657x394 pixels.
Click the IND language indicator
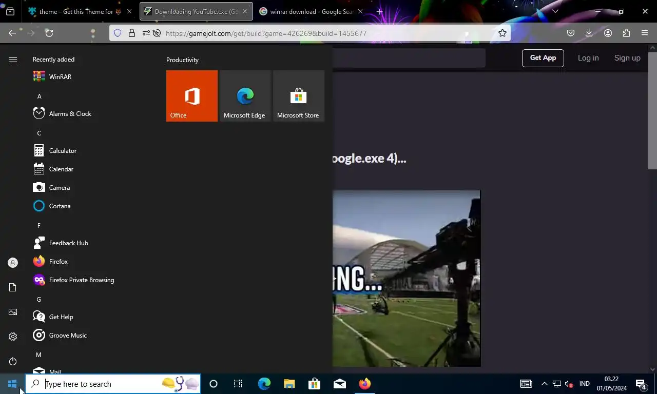(x=584, y=384)
